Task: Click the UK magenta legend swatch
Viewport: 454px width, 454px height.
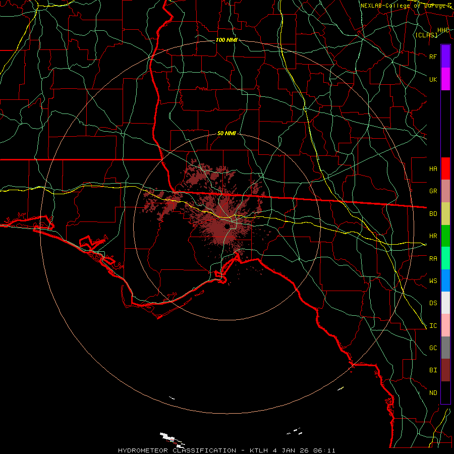Action: pos(445,79)
